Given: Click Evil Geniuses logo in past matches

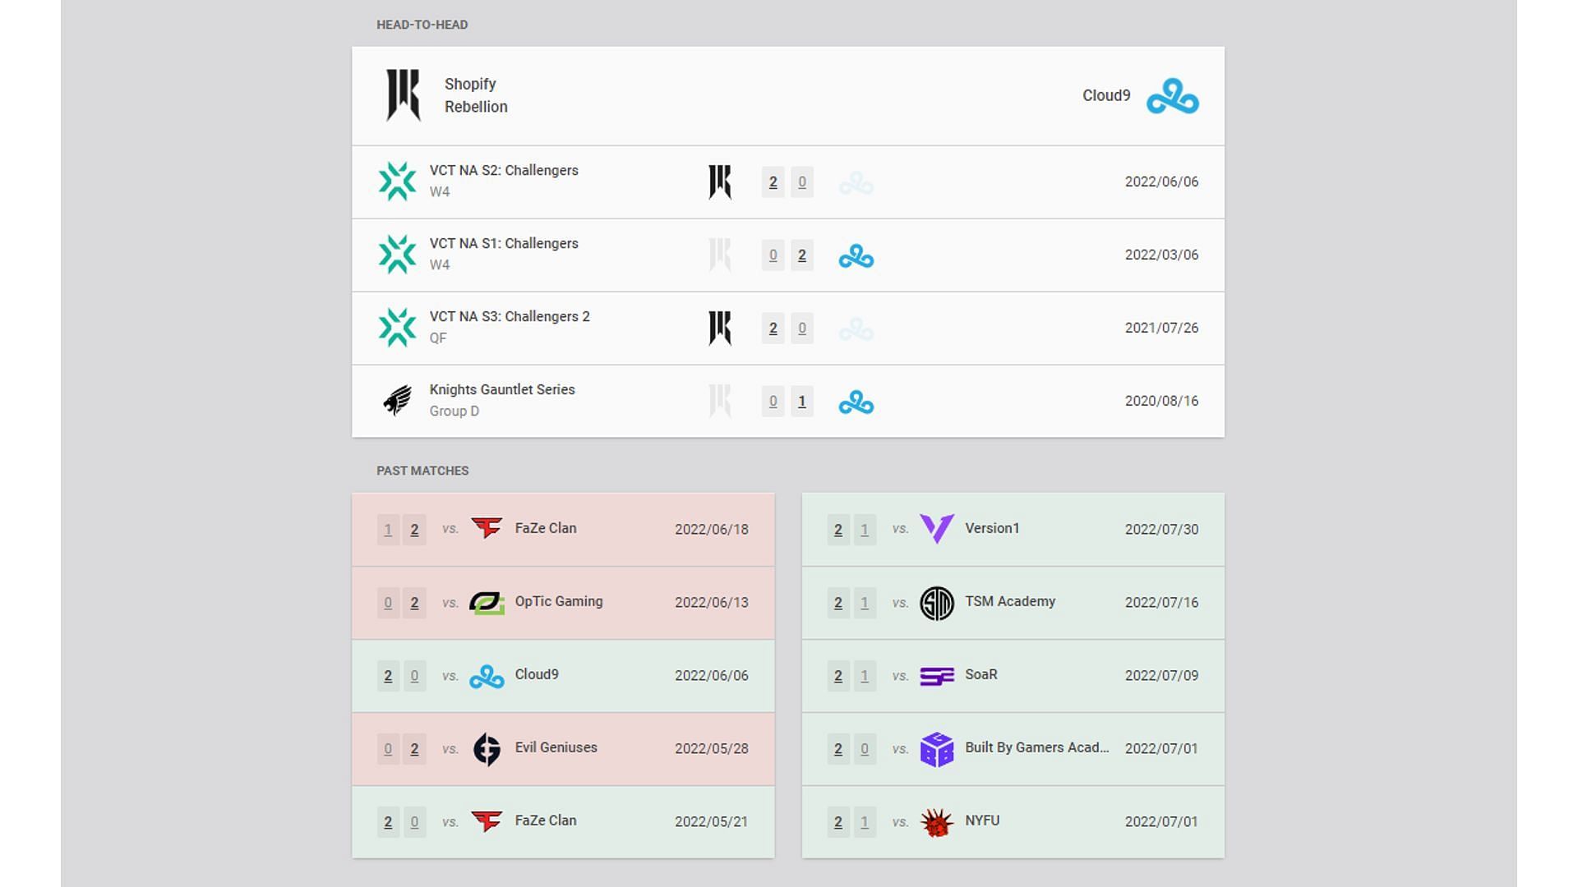Looking at the screenshot, I should [x=487, y=749].
